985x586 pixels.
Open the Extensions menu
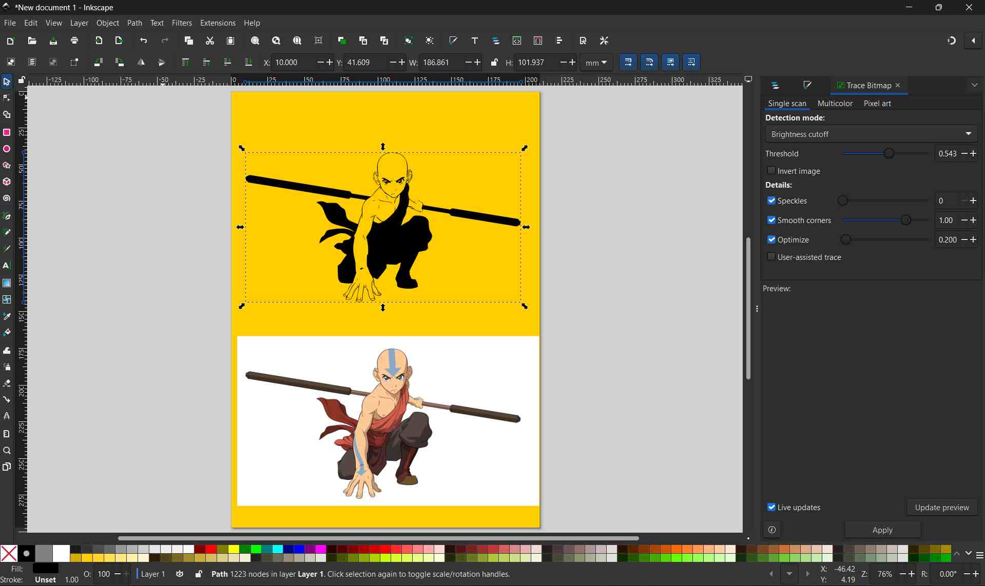[x=218, y=23]
